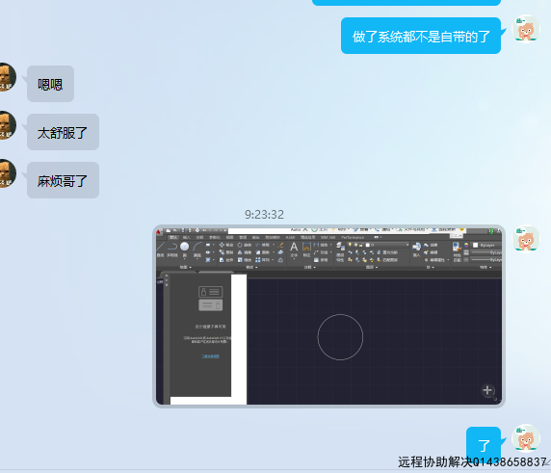Viewport: 551px width, 473px height.
Task: Open sender avatar beside "做了系统都不是自带的了"
Action: (x=526, y=29)
